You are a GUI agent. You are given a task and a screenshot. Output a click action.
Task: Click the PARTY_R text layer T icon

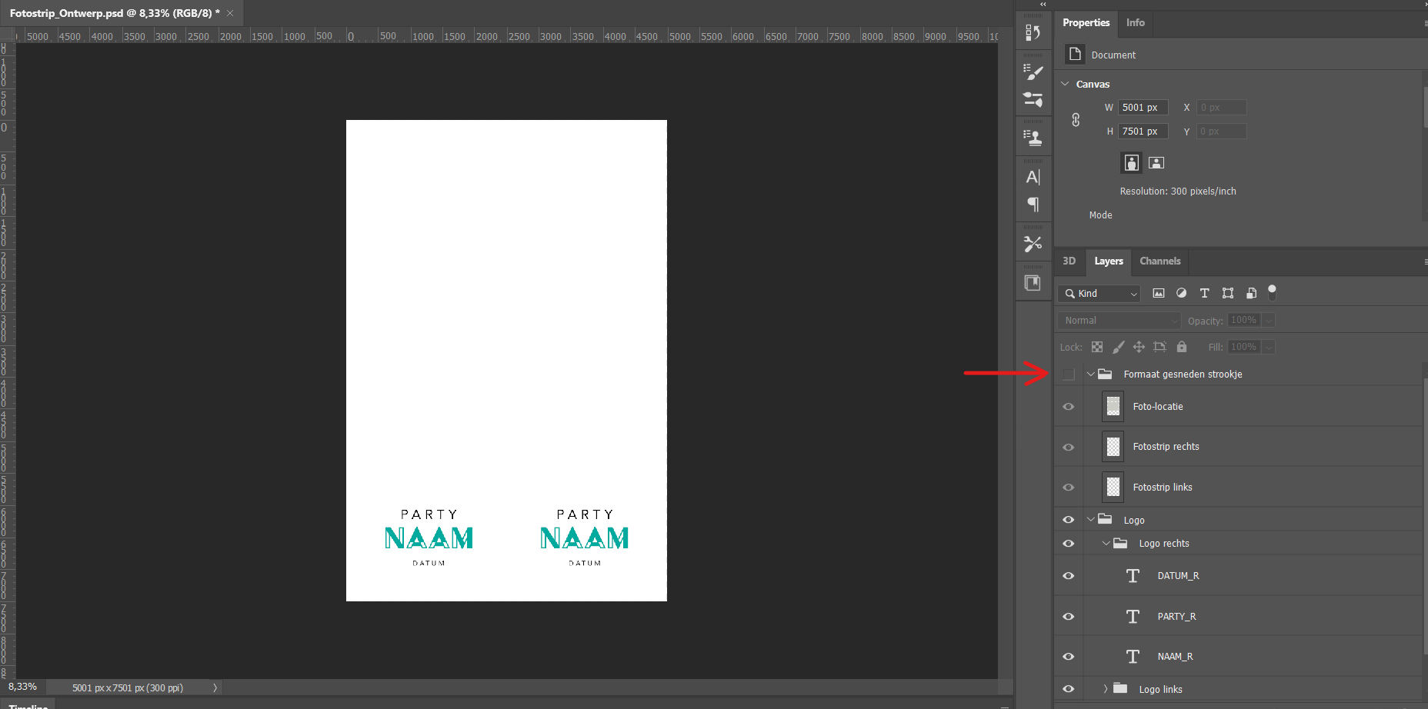click(x=1133, y=616)
